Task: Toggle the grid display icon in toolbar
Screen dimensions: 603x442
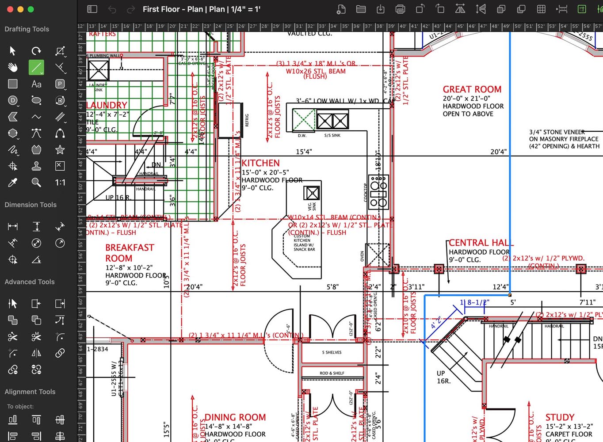Action: pos(541,9)
